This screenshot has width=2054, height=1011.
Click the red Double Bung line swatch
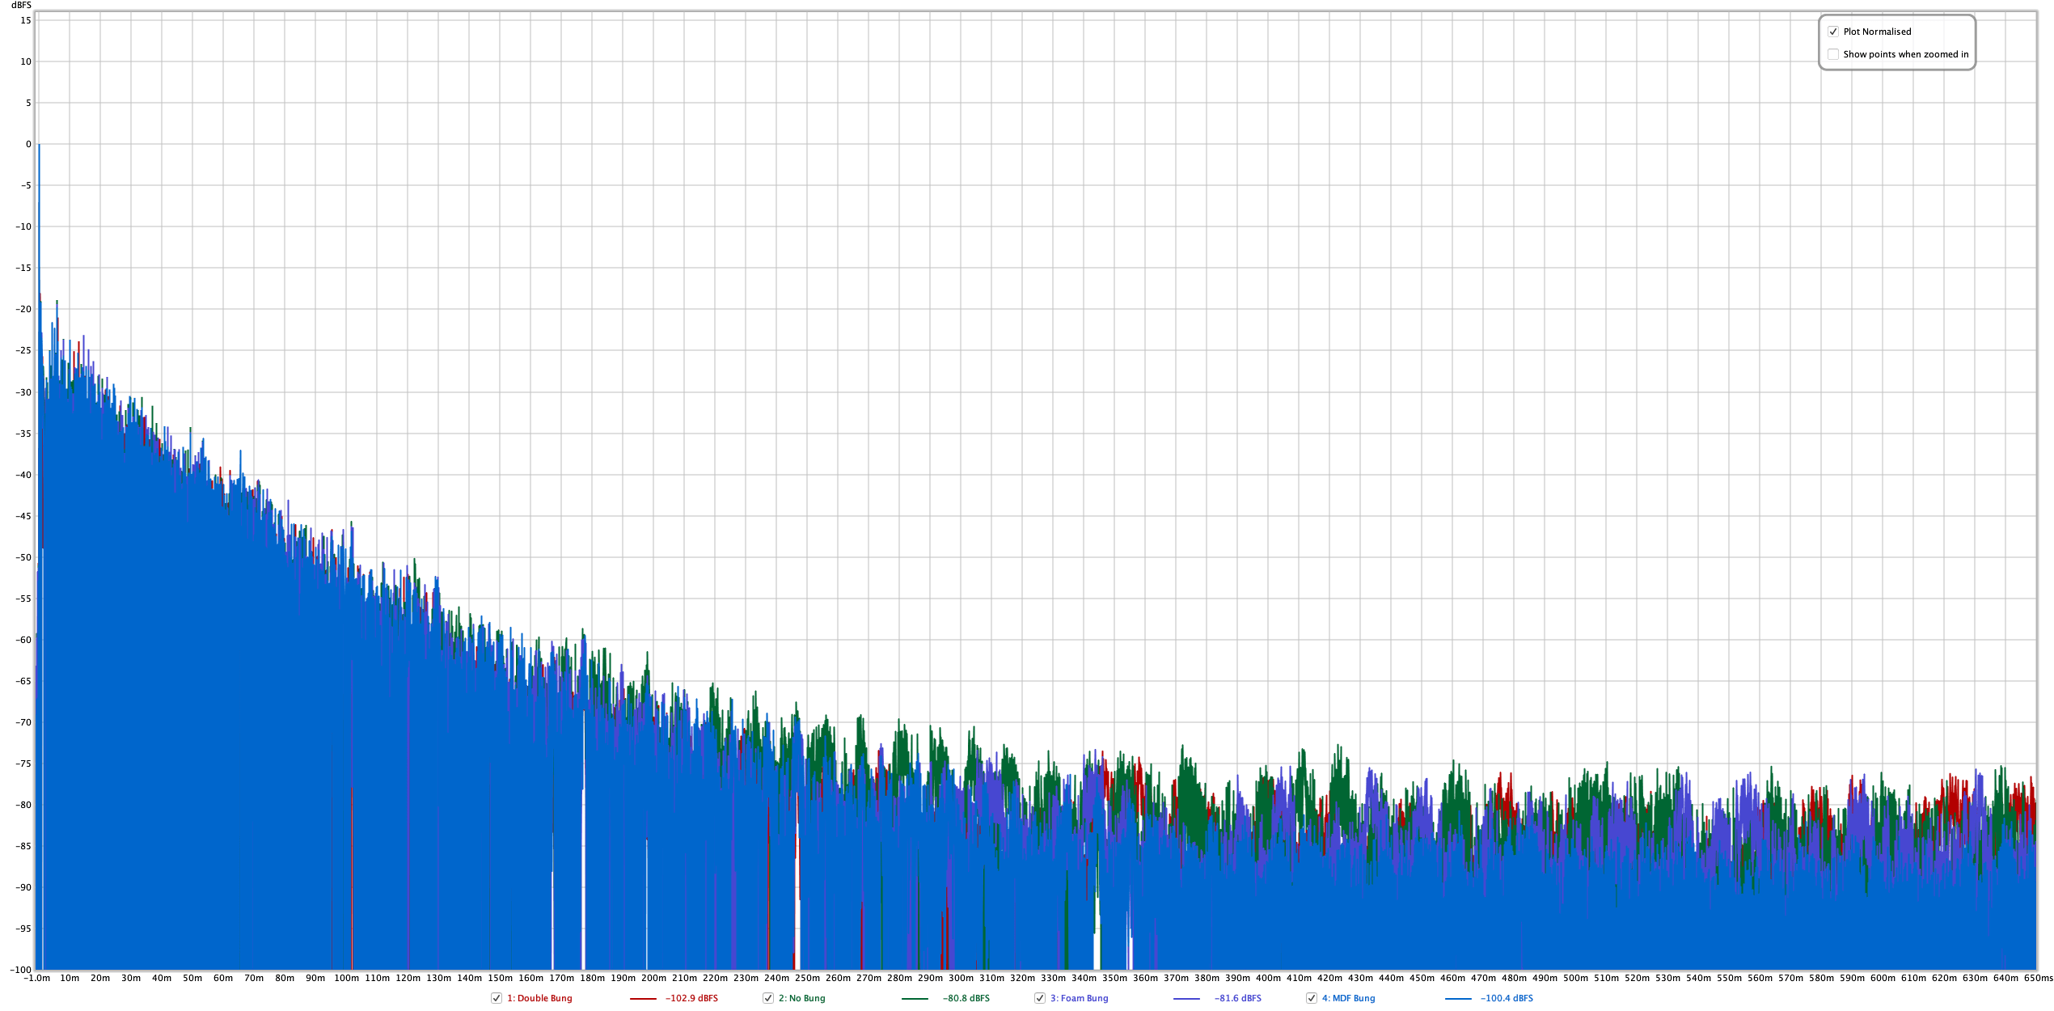pyautogui.click(x=643, y=999)
